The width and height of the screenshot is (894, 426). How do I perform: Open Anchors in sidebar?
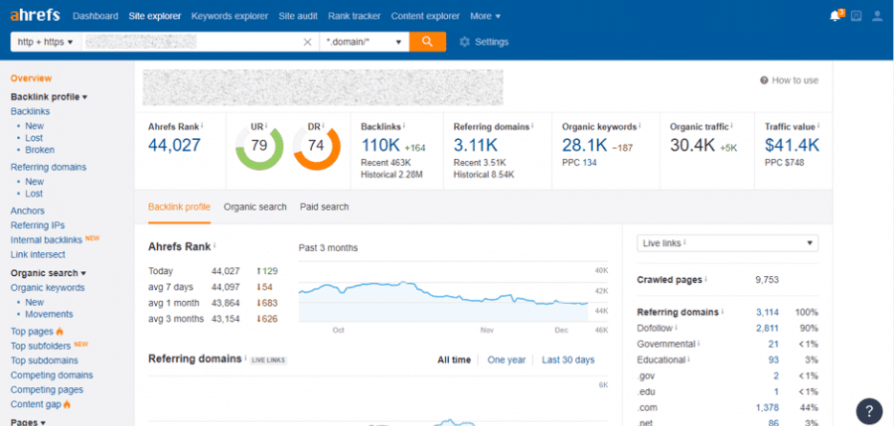(x=28, y=211)
